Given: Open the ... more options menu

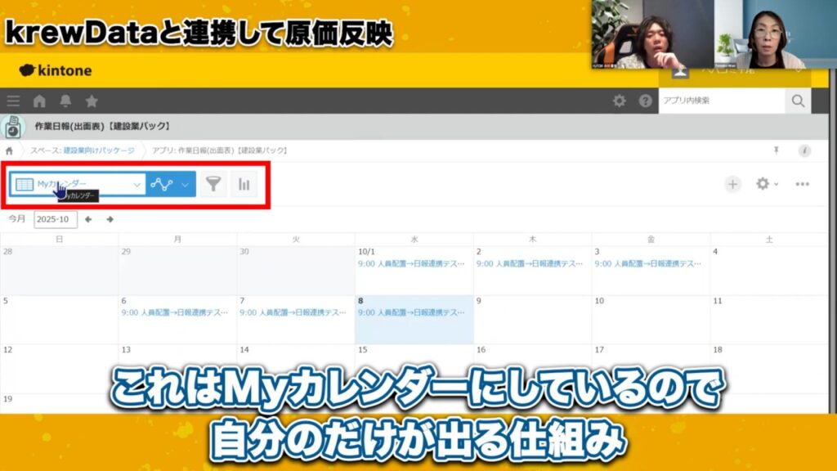Looking at the screenshot, I should pyautogui.click(x=802, y=185).
